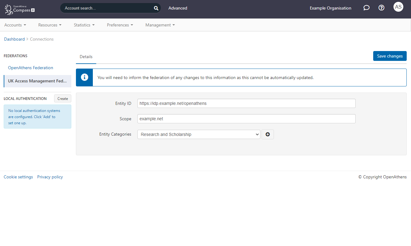Screen dimensions: 411x246
Task: Open the help question mark icon
Action: (381, 7)
